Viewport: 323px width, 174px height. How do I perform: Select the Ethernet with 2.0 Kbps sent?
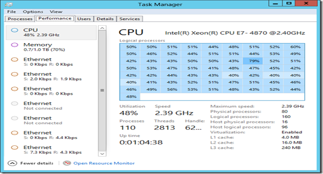[x=51, y=76]
